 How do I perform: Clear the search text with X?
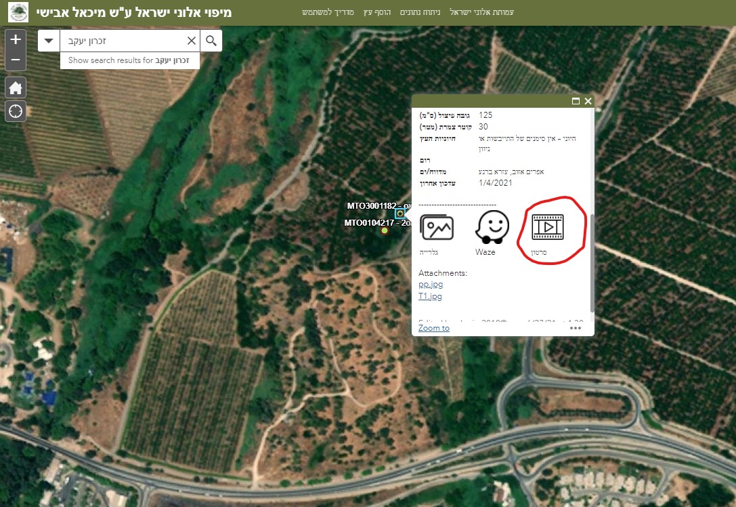click(192, 41)
